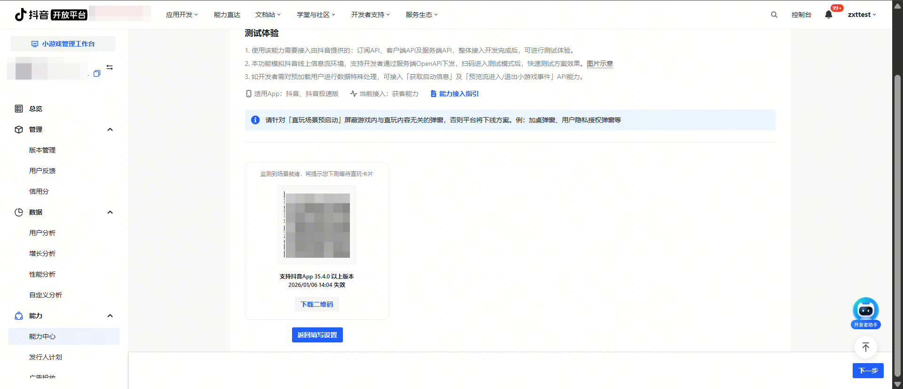
Task: Open the 应用开发 dropdown menu
Action: pos(182,15)
